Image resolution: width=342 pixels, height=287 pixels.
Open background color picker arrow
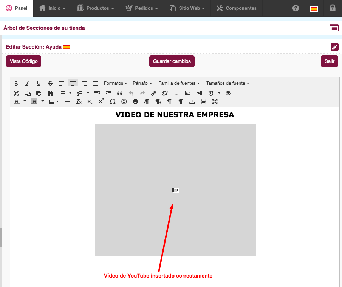coord(43,101)
